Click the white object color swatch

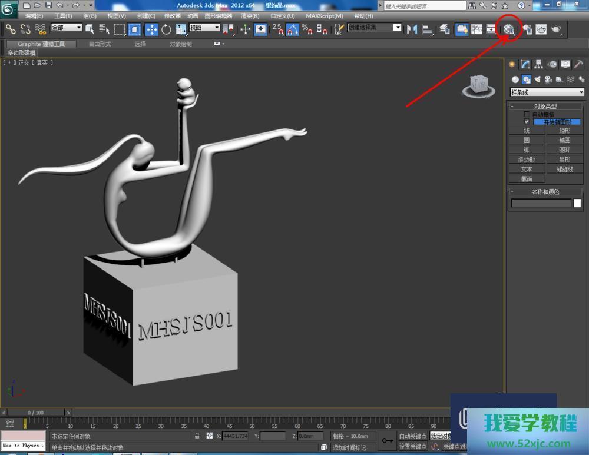[x=577, y=203]
